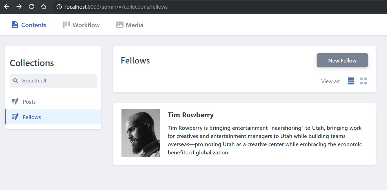The width and height of the screenshot is (387, 190).
Task: Create a New Fellow entry
Action: point(342,60)
